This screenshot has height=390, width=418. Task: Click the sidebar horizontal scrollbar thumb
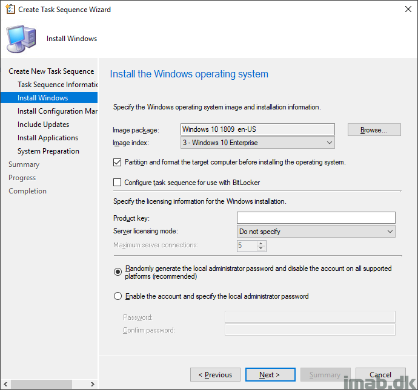pos(41,384)
